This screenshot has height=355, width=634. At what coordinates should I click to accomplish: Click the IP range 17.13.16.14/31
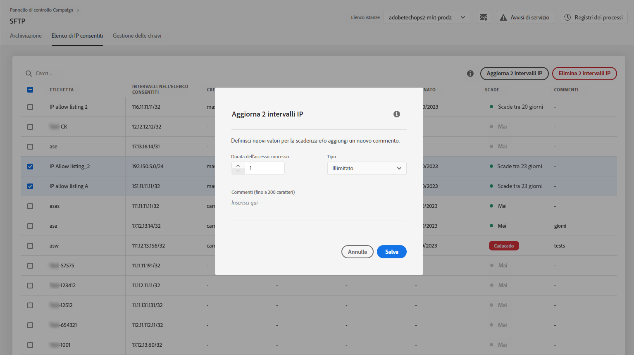[146, 147]
